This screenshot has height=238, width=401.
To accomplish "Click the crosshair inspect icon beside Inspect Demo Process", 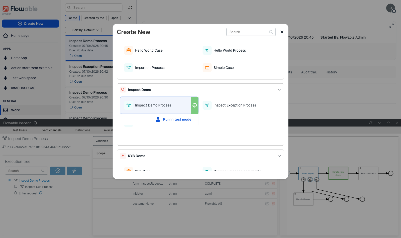I will [195, 105].
